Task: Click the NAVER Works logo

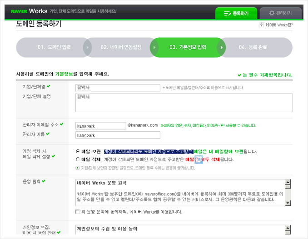Action: tap(29, 11)
